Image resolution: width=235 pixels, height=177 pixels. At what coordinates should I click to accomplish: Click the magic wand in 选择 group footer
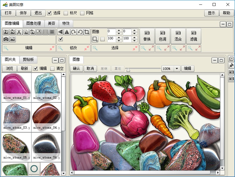tap(95, 48)
